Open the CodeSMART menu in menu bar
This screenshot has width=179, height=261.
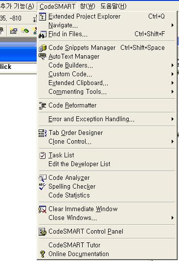[x=57, y=6]
